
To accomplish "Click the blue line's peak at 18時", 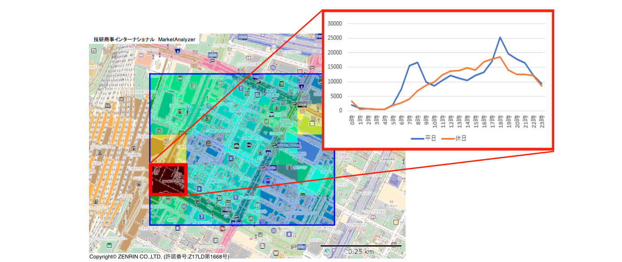I will click(x=500, y=38).
